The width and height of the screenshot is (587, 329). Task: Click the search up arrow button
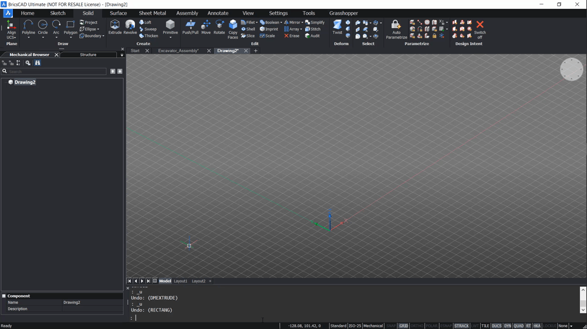tap(113, 71)
